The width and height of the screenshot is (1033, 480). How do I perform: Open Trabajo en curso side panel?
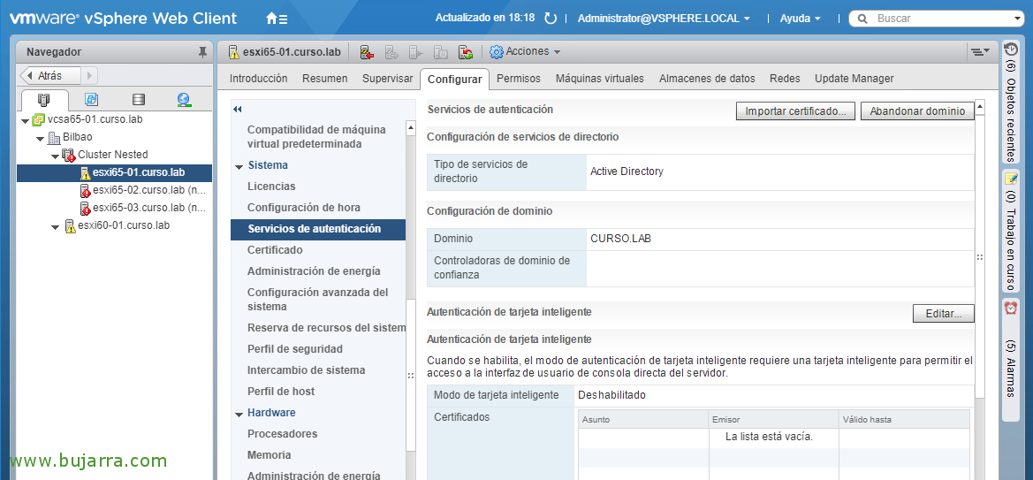tap(1010, 232)
